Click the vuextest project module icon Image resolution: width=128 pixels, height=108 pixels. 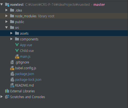pos(7,5)
